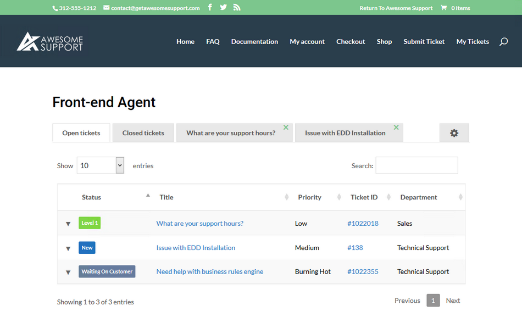Expand the New status ticket row
This screenshot has width=522, height=322.
68,248
